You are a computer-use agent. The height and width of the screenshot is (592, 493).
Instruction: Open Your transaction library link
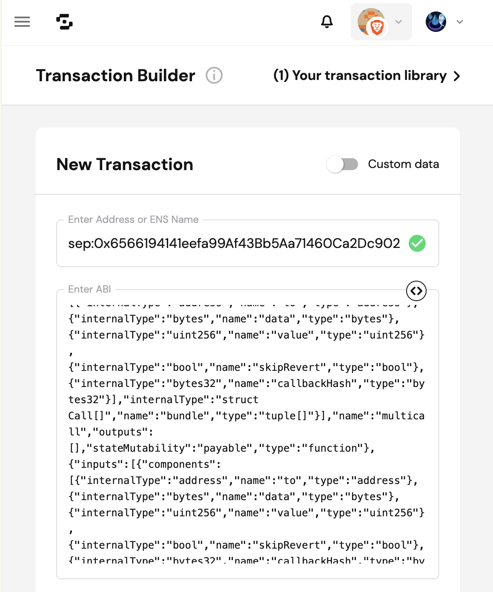(x=360, y=76)
